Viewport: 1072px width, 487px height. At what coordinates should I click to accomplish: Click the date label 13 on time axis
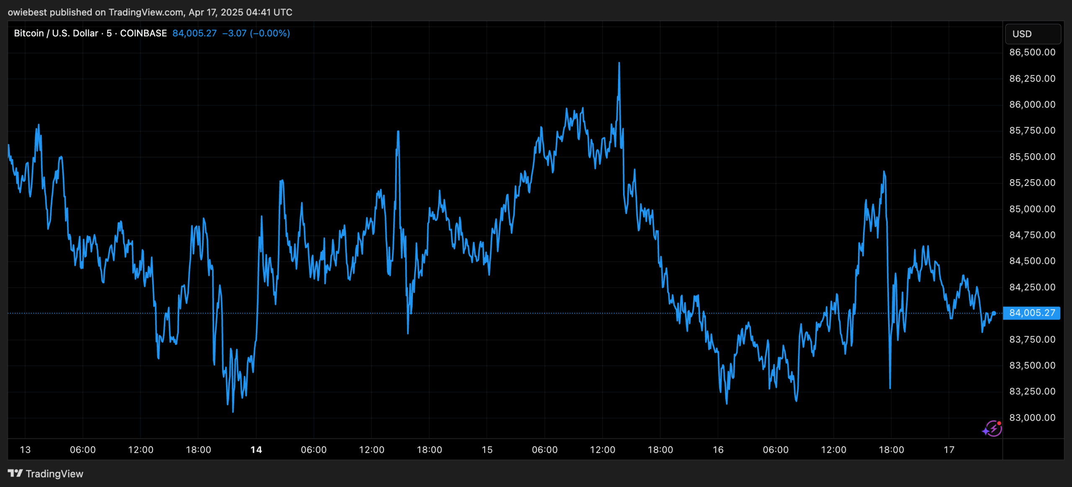coord(25,450)
